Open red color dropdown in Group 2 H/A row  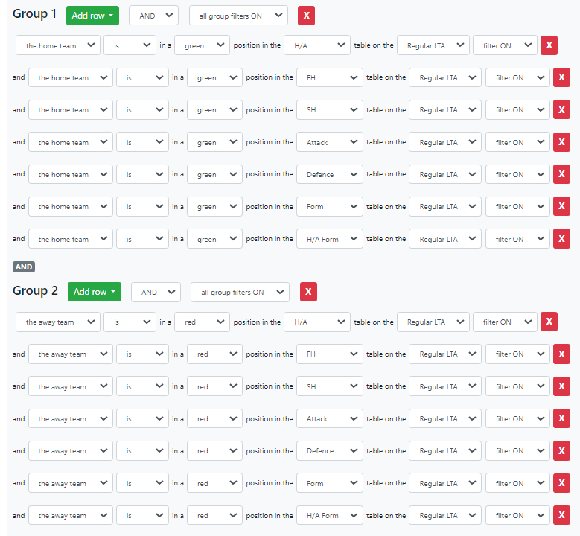[202, 322]
